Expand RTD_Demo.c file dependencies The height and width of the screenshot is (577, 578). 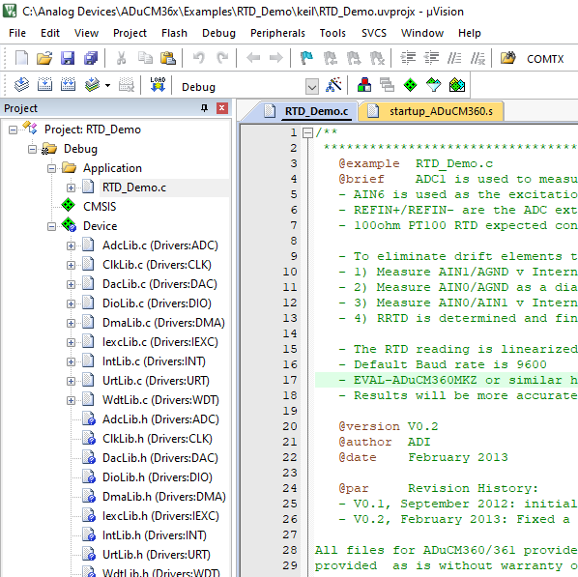tap(71, 188)
